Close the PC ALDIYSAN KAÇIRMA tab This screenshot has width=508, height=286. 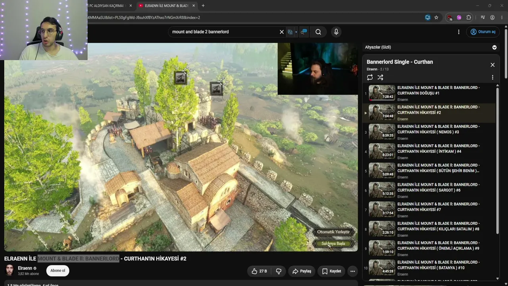[131, 6]
